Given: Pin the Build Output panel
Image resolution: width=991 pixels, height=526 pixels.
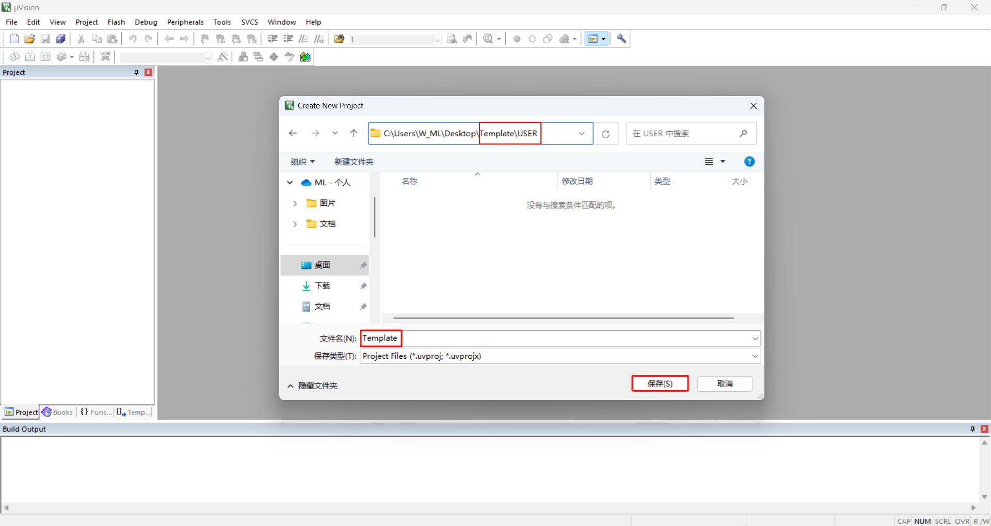Looking at the screenshot, I should [x=972, y=429].
